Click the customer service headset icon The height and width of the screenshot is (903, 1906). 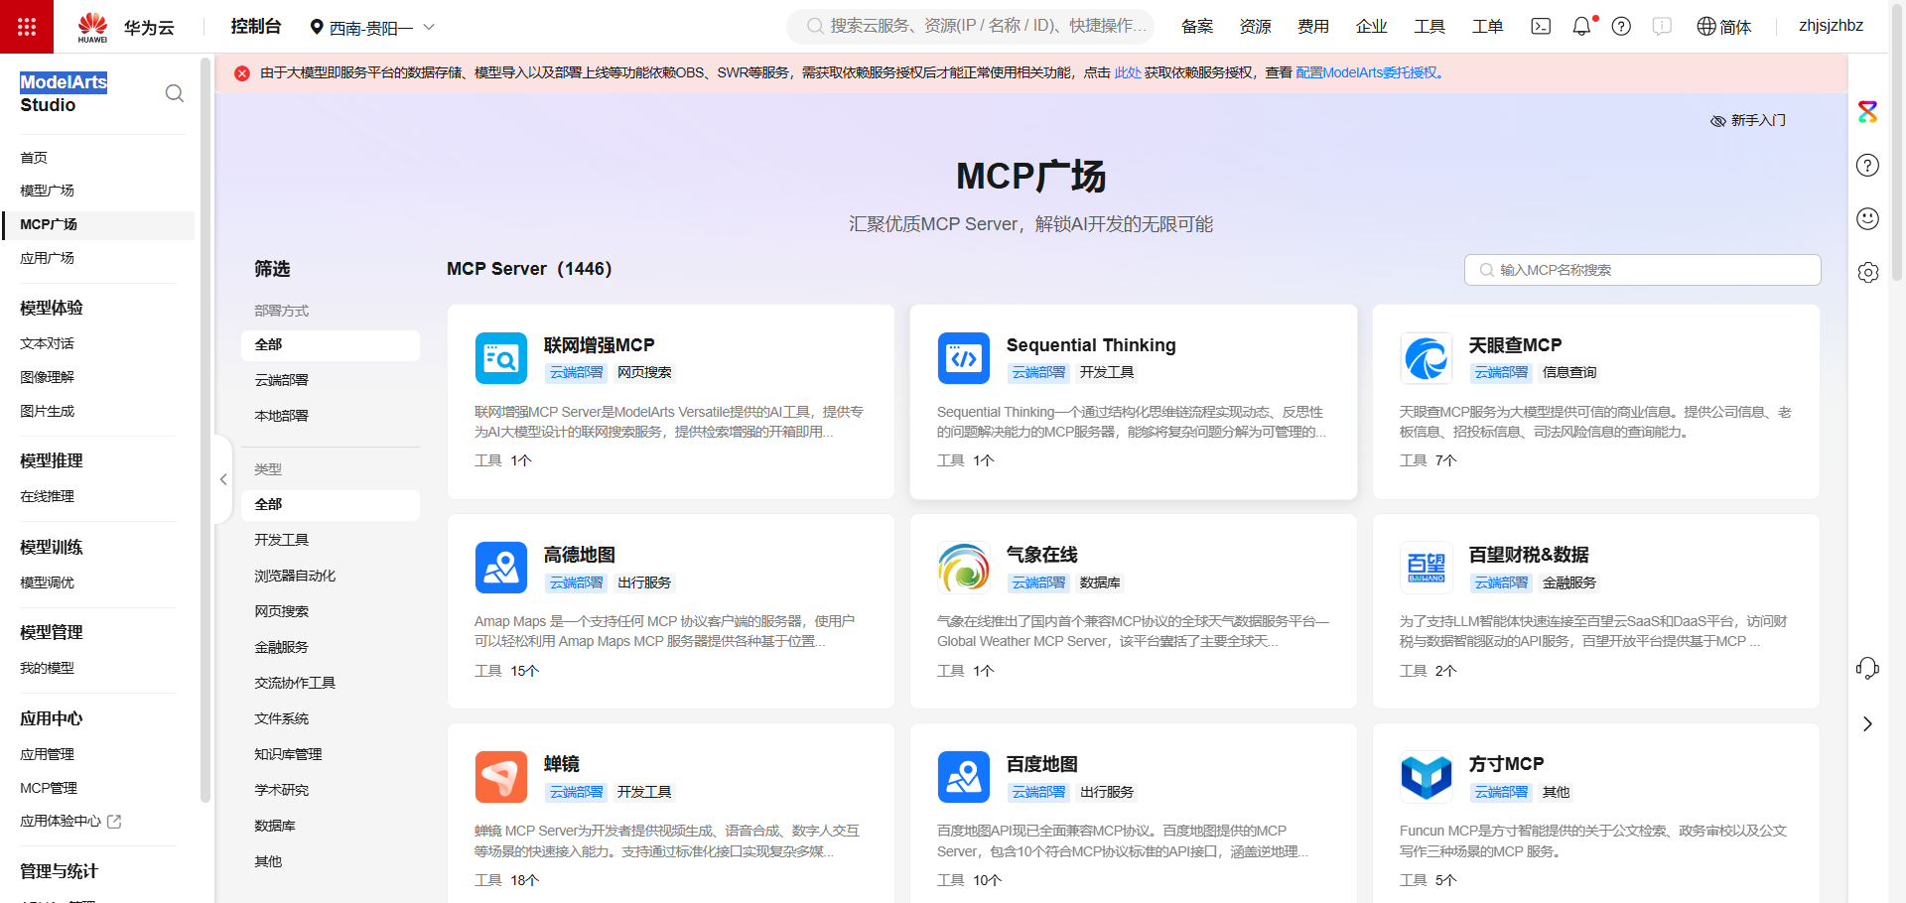click(x=1867, y=668)
